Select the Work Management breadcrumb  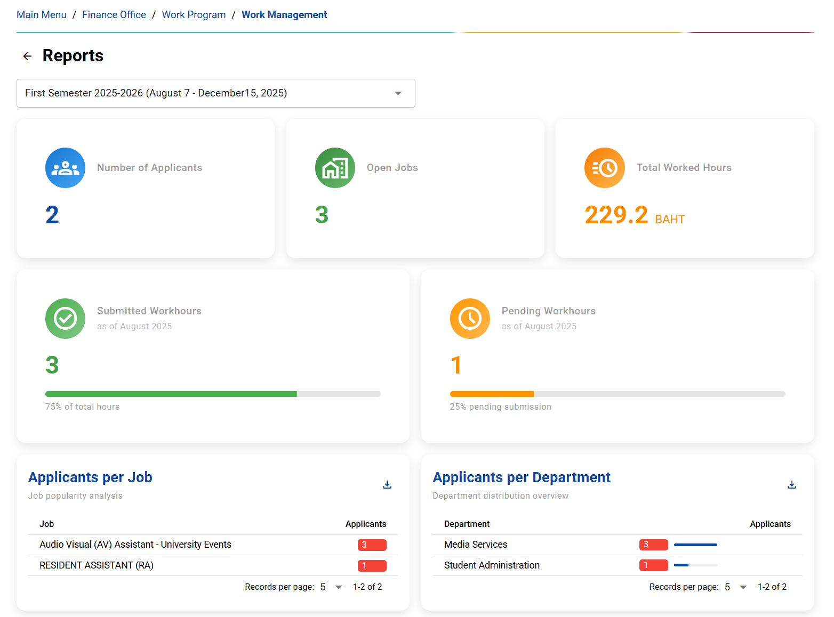(284, 15)
